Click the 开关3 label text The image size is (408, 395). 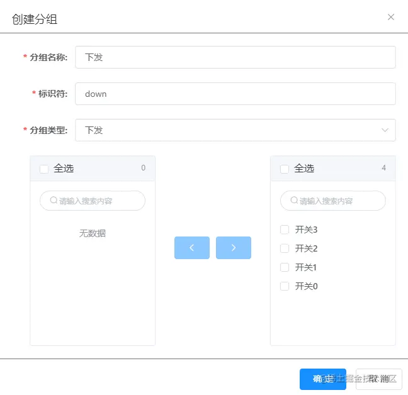[306, 230]
